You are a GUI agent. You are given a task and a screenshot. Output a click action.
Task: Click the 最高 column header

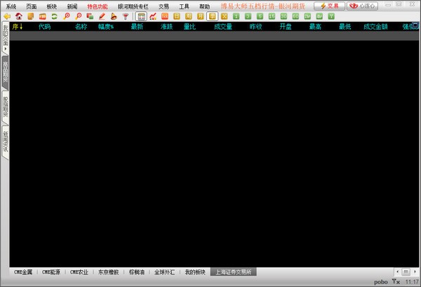coord(315,27)
